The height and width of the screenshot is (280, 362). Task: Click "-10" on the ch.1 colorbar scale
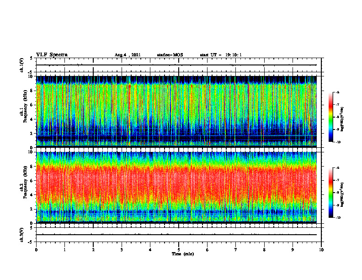338,142
